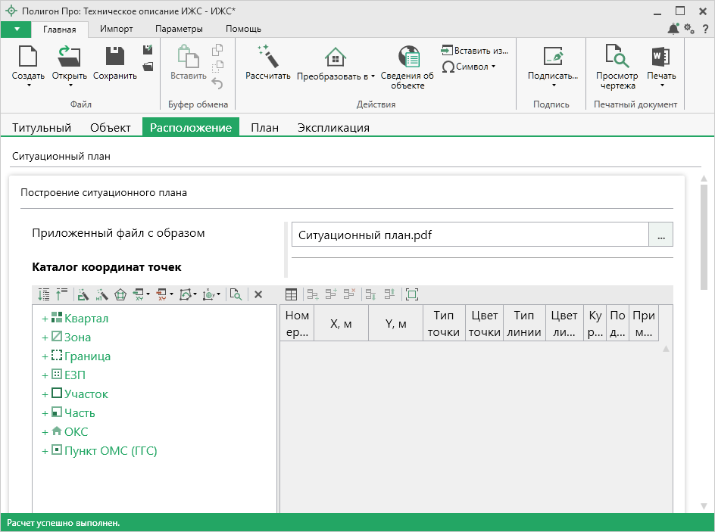
Task: Click the delete X icon in coordinates toolbar
Action: point(258,294)
